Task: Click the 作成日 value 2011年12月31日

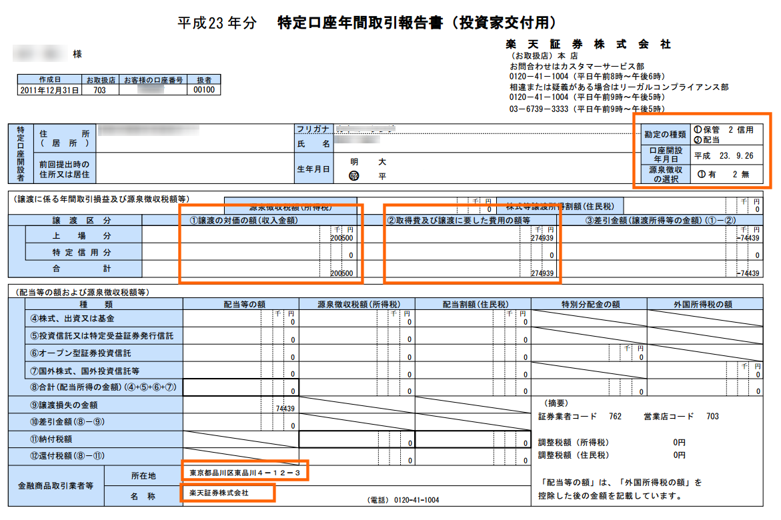Action: [49, 89]
